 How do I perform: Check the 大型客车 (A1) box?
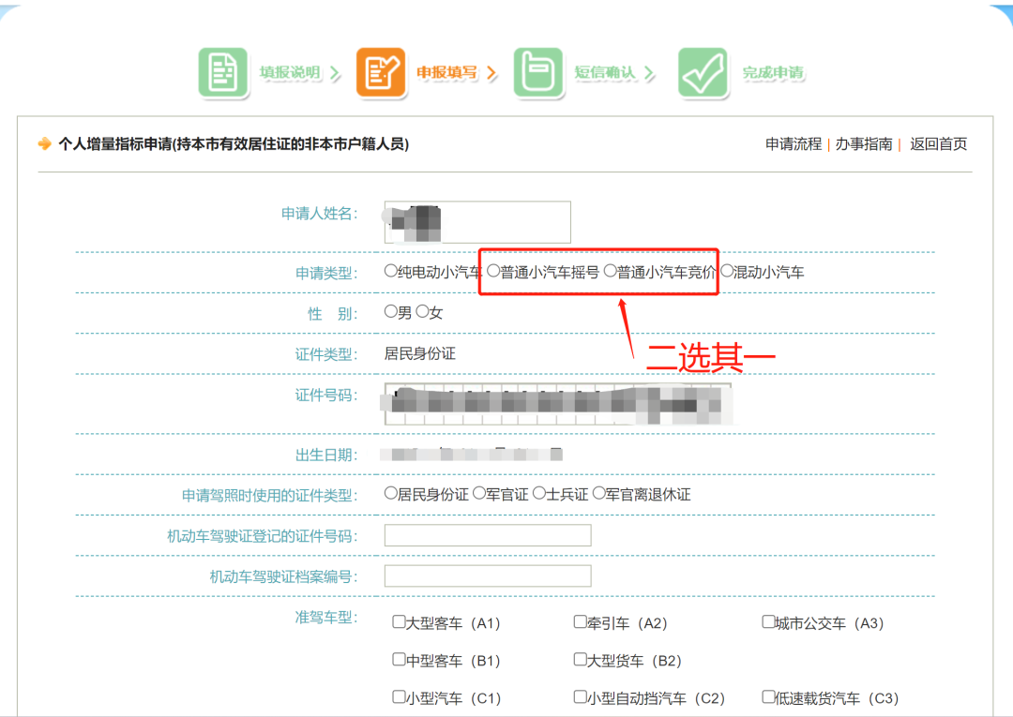pos(399,622)
